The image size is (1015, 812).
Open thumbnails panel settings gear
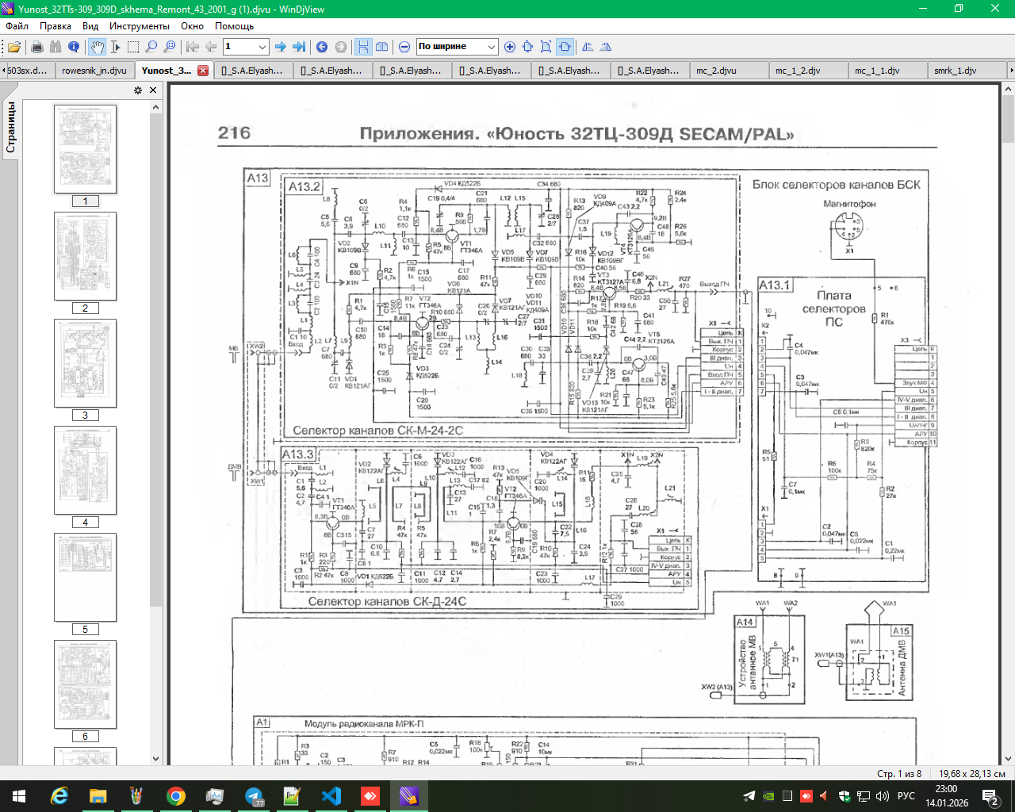138,90
